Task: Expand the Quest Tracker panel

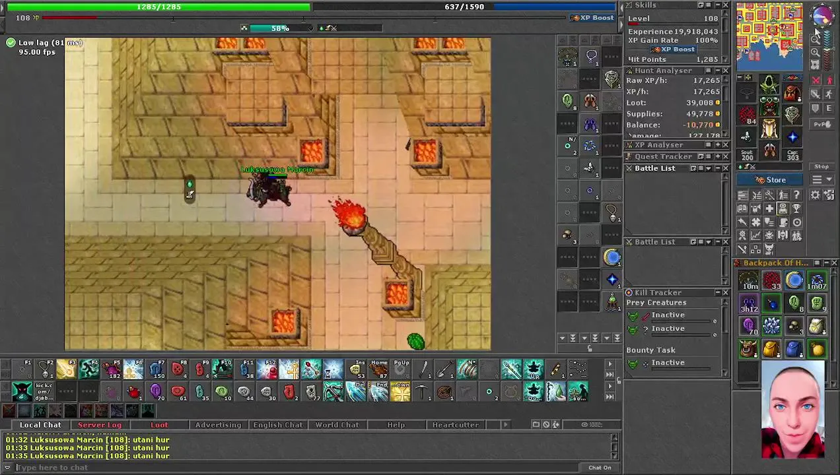Action: 717,157
